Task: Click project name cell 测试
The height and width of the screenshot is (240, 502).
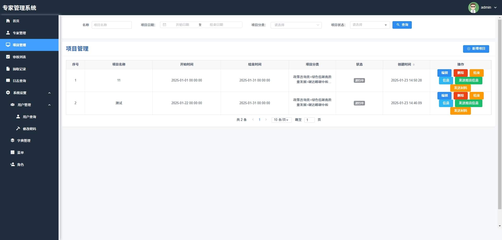Action: [119, 103]
